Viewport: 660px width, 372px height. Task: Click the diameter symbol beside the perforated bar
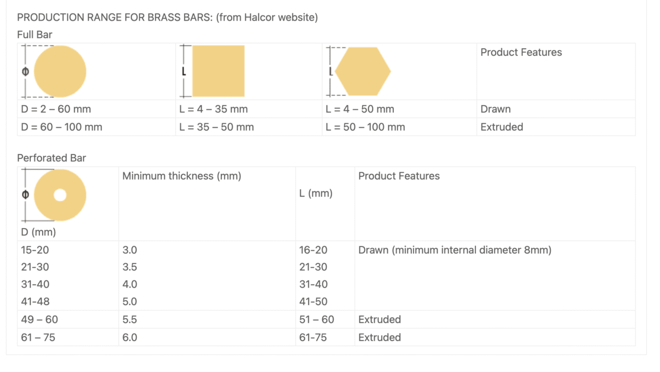25,195
